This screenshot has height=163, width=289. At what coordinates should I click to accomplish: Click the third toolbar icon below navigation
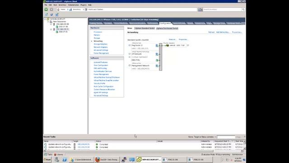click(57, 14)
